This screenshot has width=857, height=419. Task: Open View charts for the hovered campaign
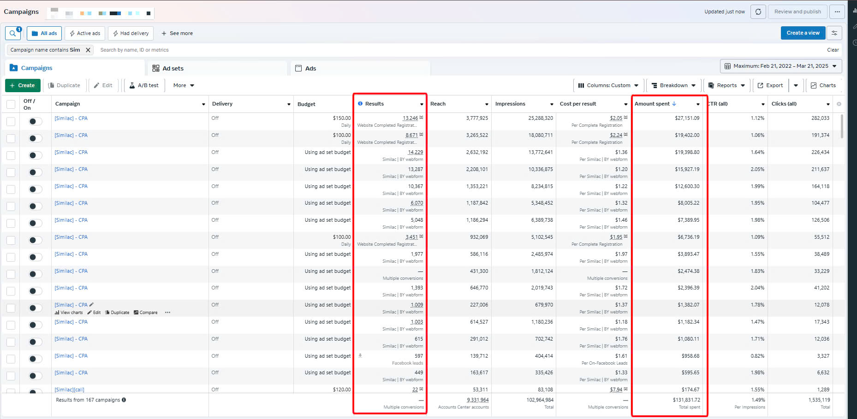tap(69, 313)
